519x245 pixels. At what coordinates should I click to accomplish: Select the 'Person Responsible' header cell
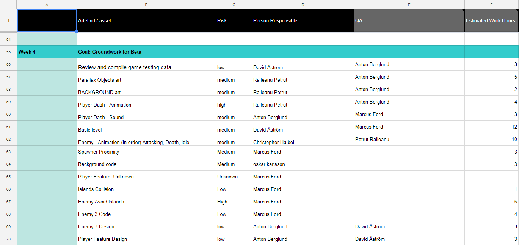click(x=303, y=21)
